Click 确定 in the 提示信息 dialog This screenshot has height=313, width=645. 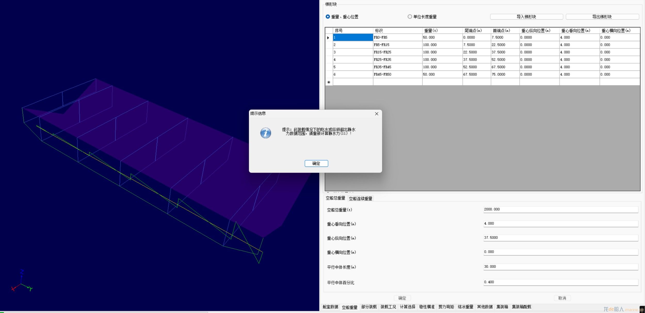tap(316, 163)
